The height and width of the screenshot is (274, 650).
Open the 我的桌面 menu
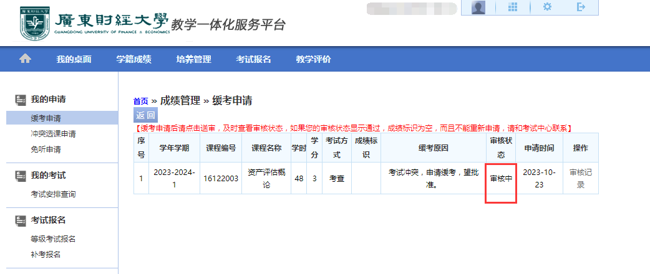[x=74, y=59]
